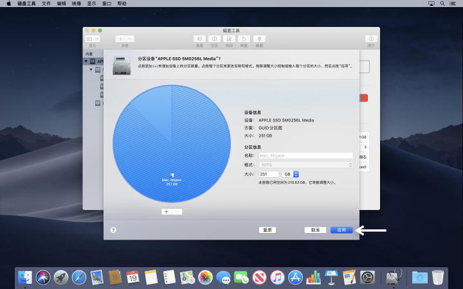The height and width of the screenshot is (289, 463).
Task: Open the 显示 sidebar view dropdown in toolbar
Action: click(93, 39)
